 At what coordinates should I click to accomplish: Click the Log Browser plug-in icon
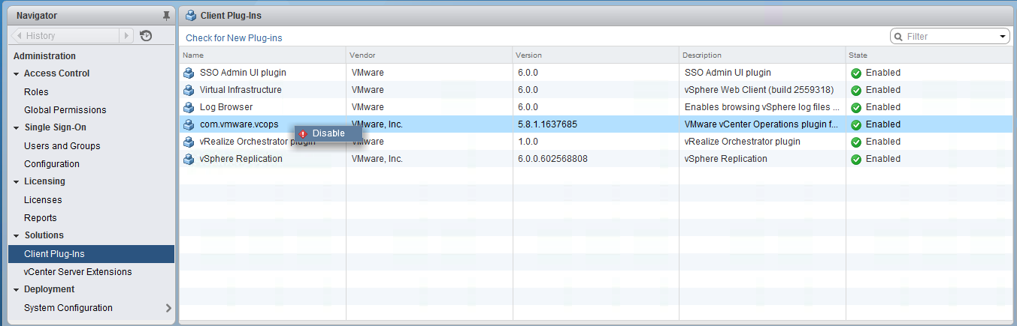pos(189,107)
